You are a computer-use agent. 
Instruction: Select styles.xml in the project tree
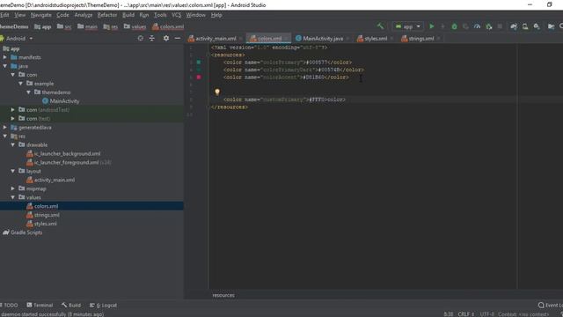[x=41, y=224]
